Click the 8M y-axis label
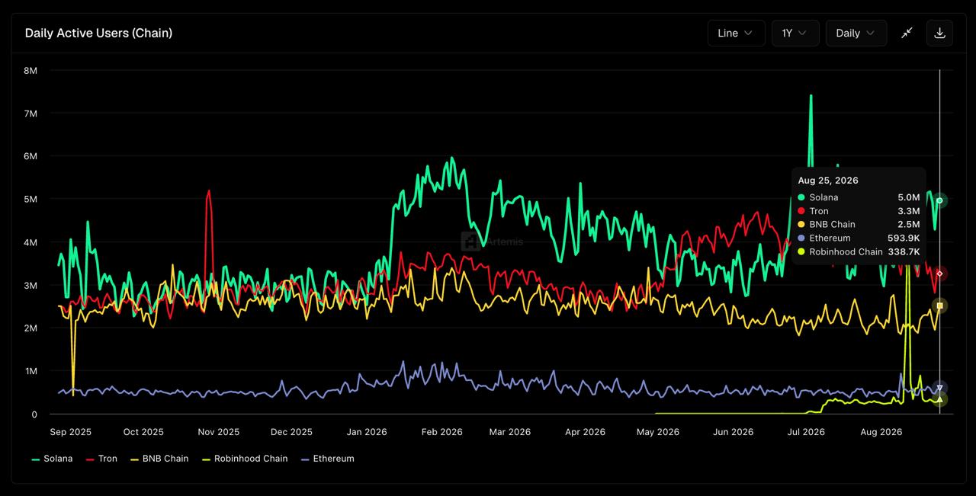The width and height of the screenshot is (976, 496). coord(30,70)
